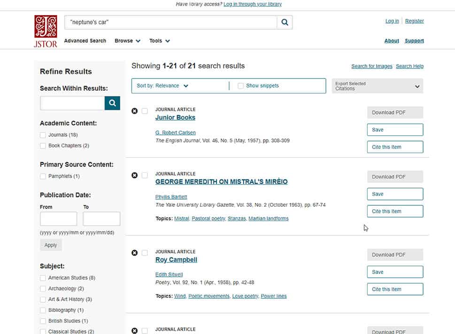This screenshot has width=455, height=334.
Task: Click the publication date To field
Action: click(x=101, y=219)
